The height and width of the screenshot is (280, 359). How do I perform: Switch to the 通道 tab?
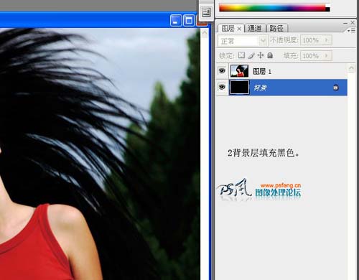255,29
